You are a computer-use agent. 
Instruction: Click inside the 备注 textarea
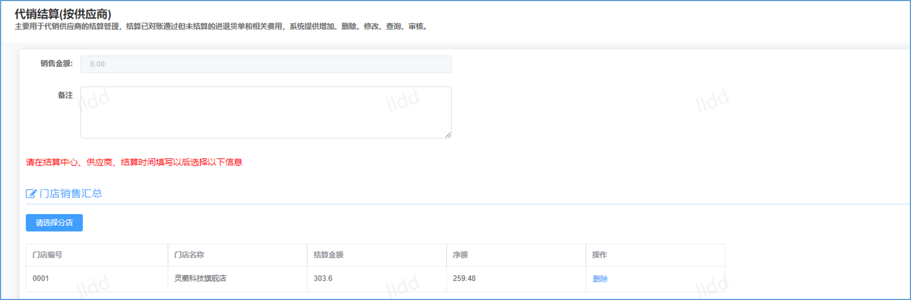266,112
